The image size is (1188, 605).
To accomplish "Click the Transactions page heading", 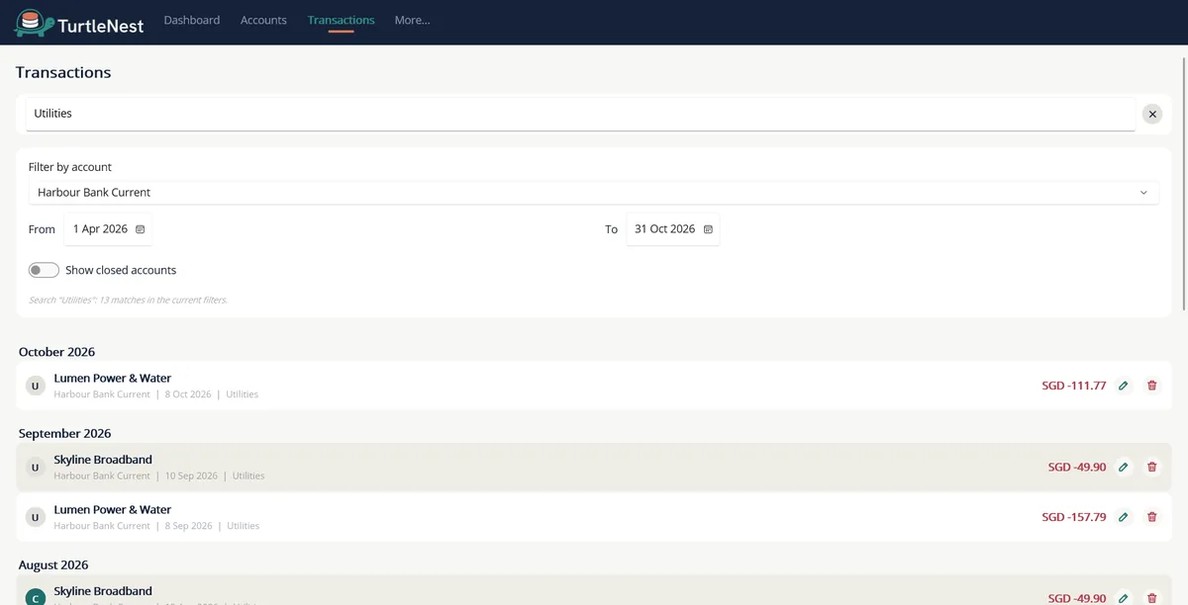I will [63, 72].
